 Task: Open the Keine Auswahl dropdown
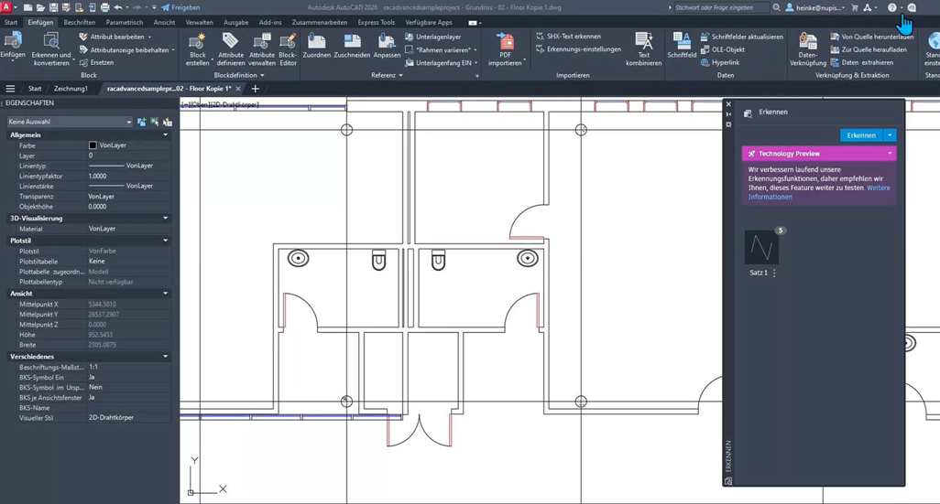click(x=70, y=122)
